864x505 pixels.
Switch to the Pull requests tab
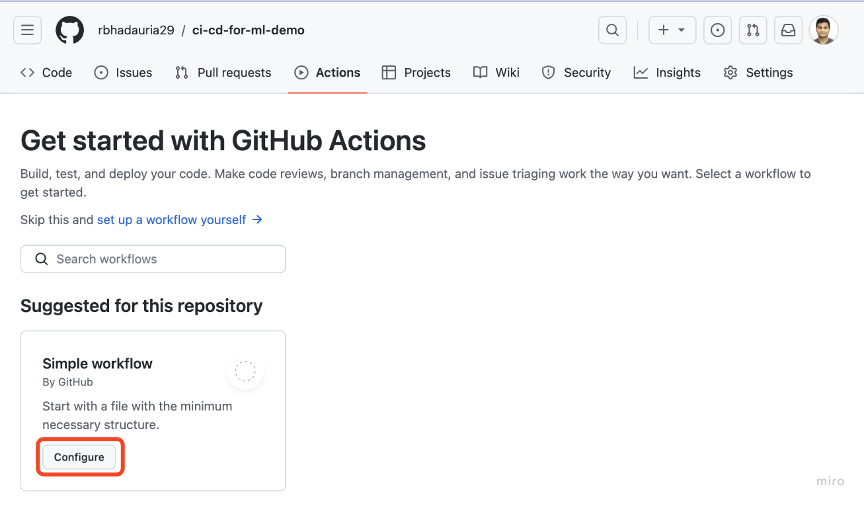(x=223, y=73)
